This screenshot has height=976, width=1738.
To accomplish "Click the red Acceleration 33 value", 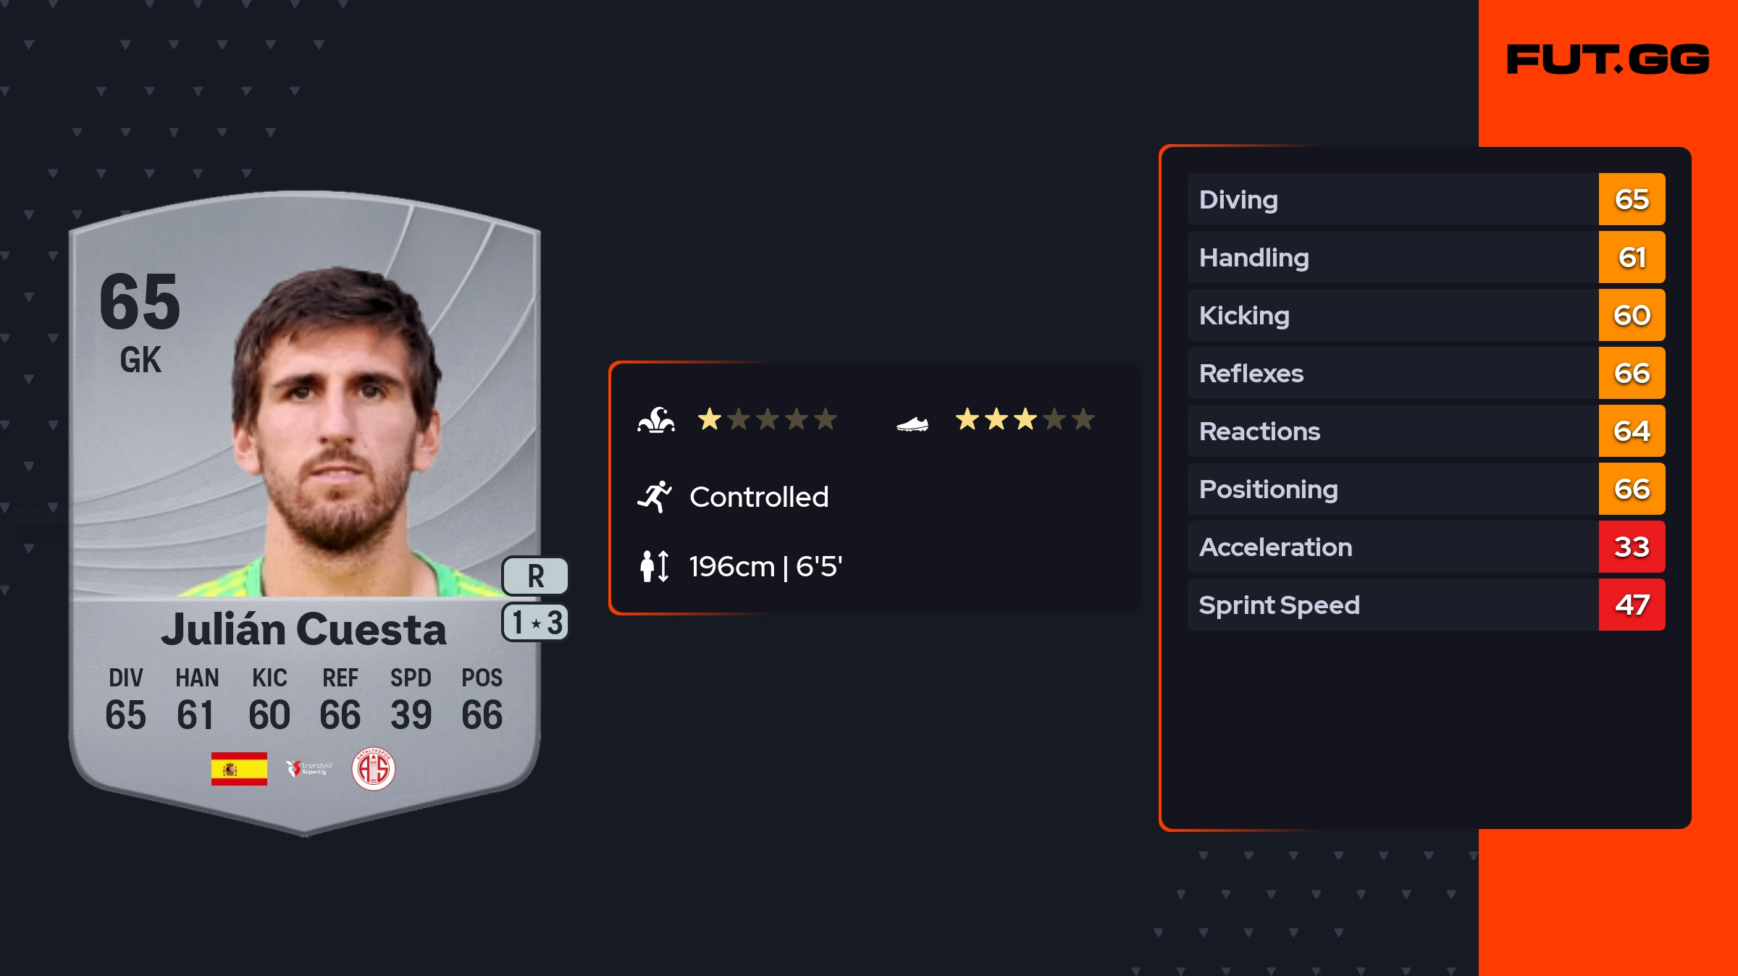I will point(1632,547).
